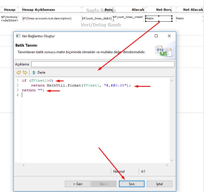
Task: Click the Açıklama text input field
Action: (103, 64)
